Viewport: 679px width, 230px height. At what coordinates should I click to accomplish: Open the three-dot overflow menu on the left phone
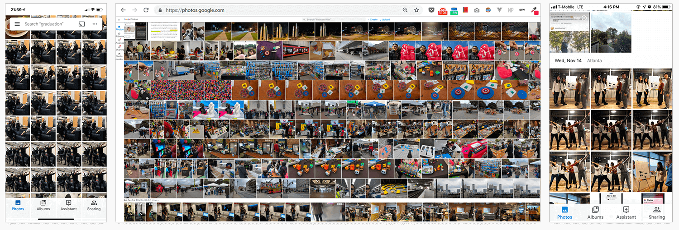tap(95, 24)
